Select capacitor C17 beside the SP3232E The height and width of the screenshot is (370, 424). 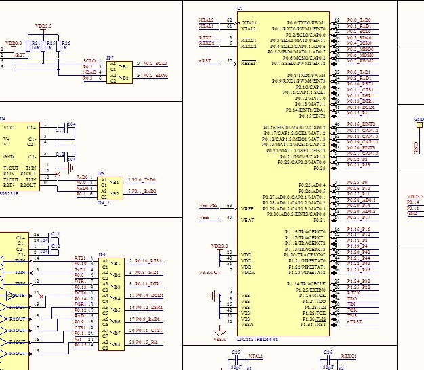tap(65, 127)
